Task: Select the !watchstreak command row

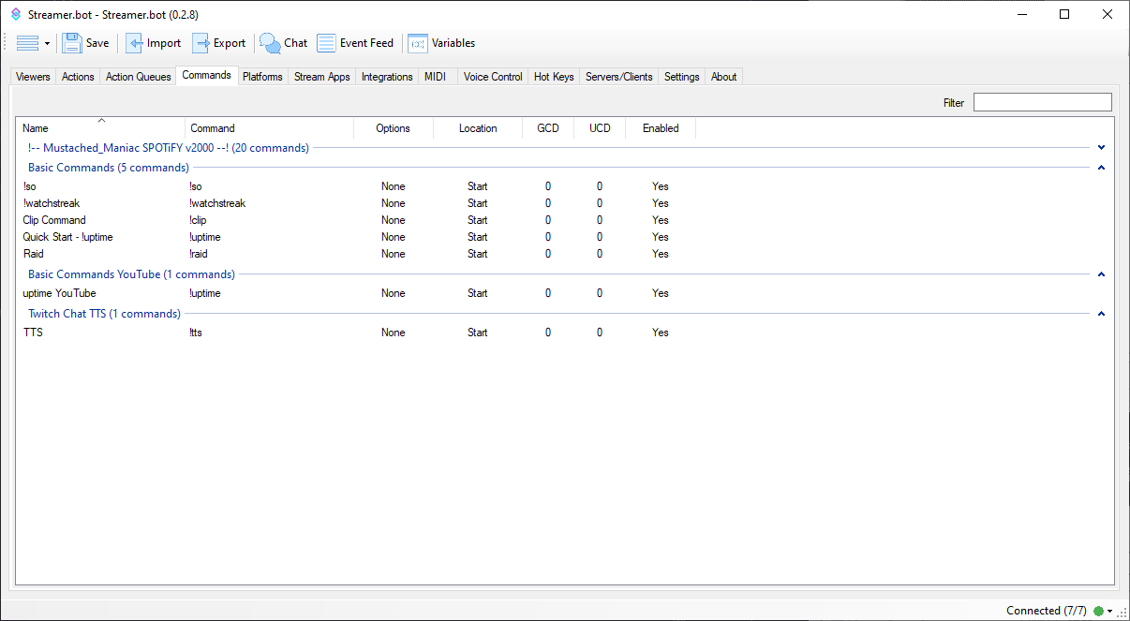Action: point(565,203)
